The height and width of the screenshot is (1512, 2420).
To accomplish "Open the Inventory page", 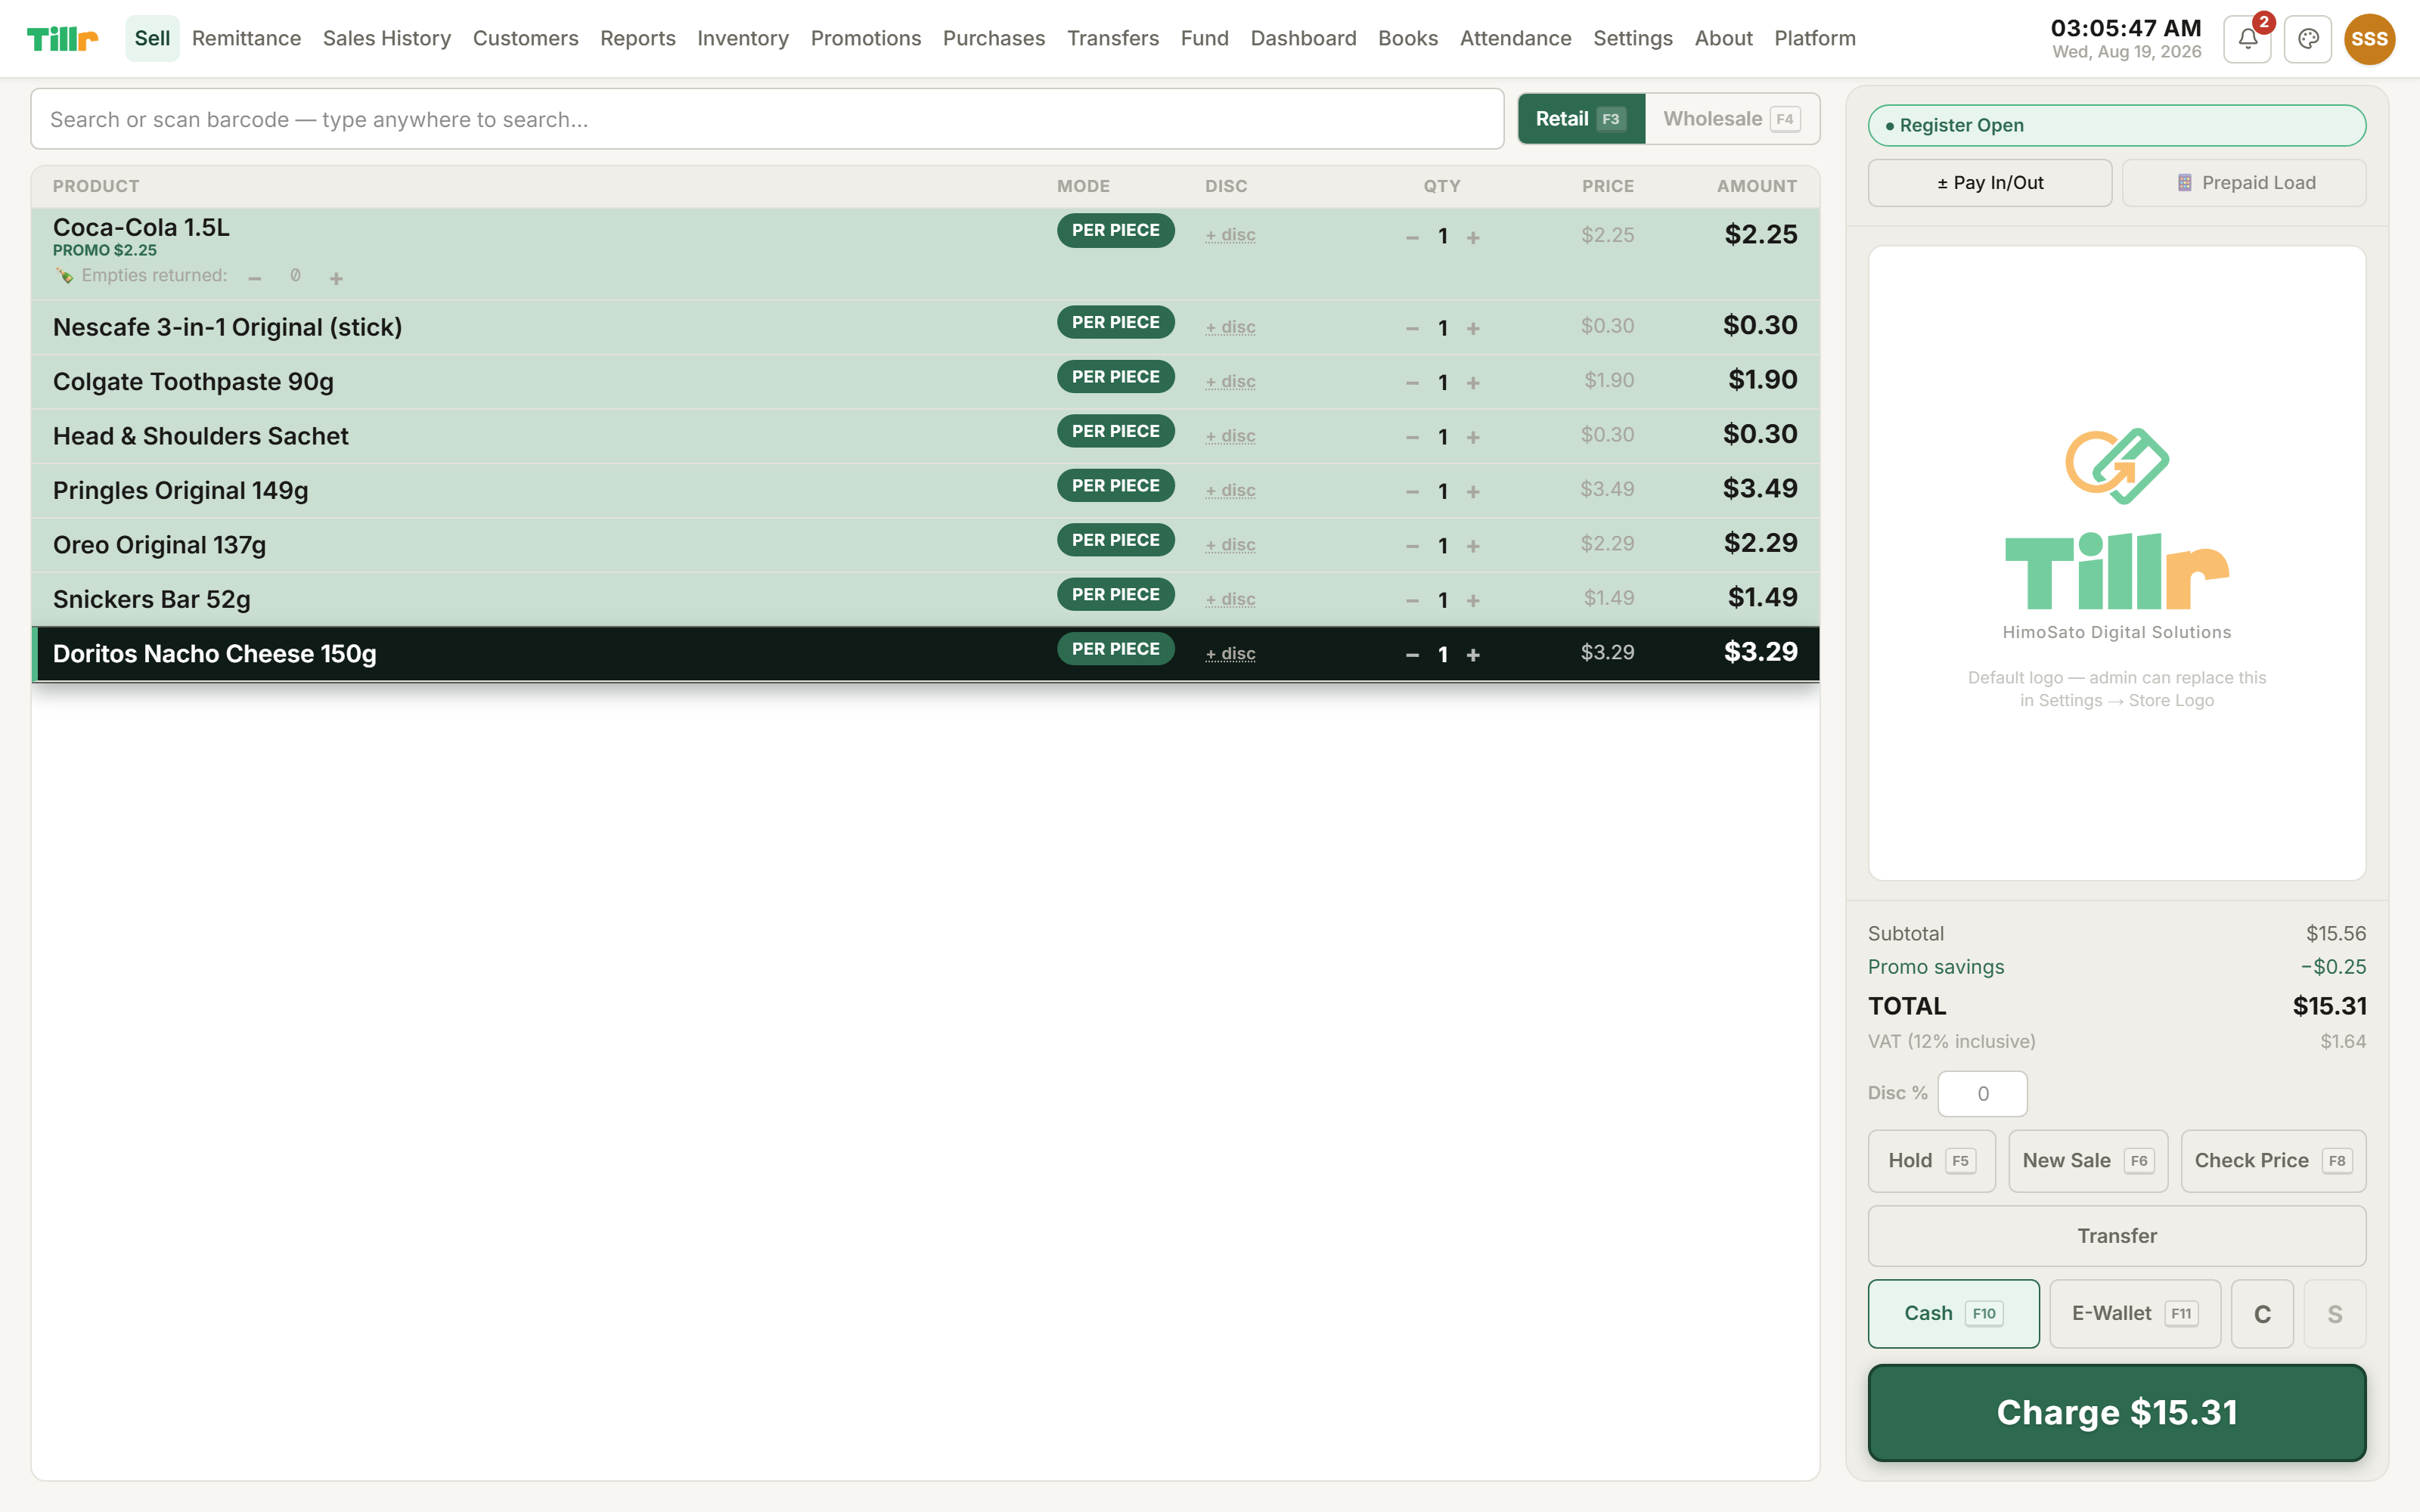I will click(742, 38).
